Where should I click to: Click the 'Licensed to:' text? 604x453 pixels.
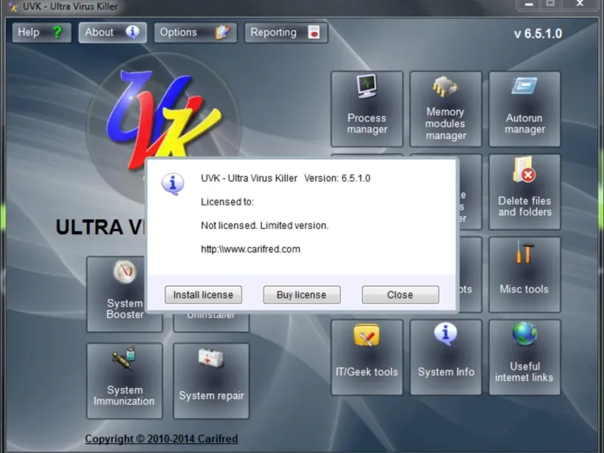[x=227, y=202]
